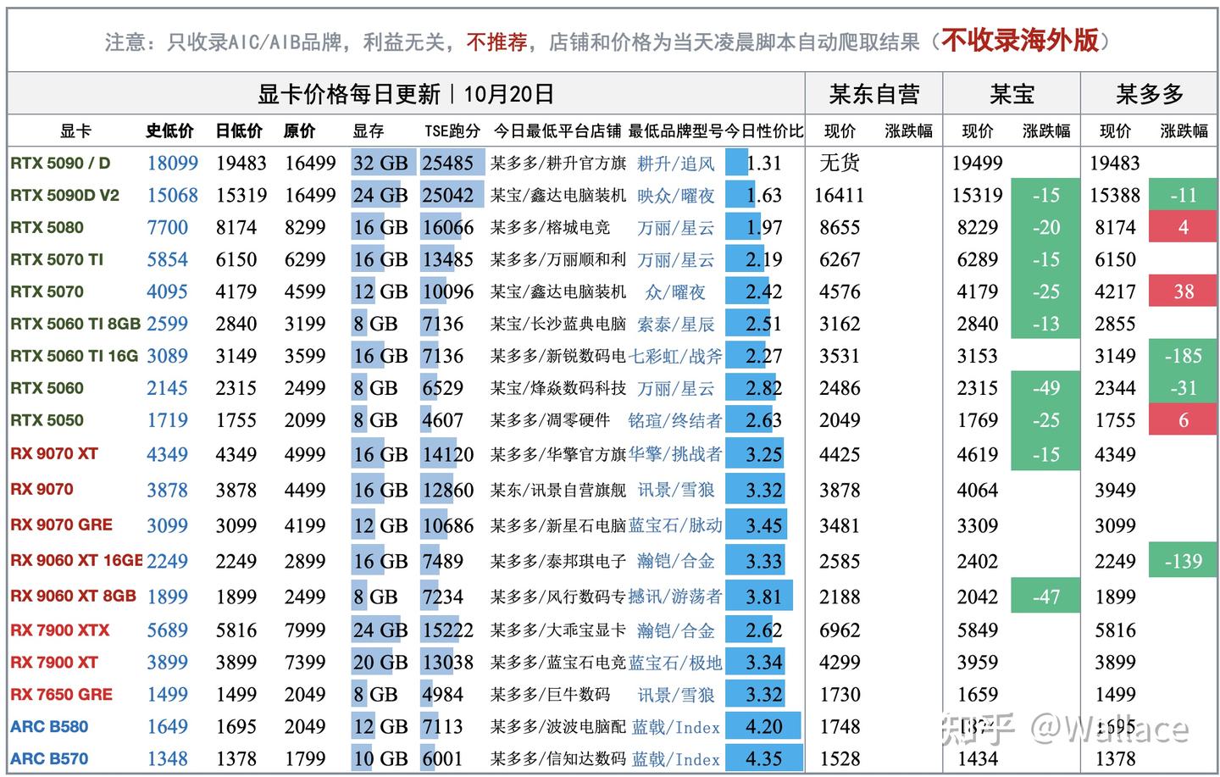Viewport: 1220px width, 777px height.
Task: Select the 某多多 group header
Action: [x=1149, y=94]
